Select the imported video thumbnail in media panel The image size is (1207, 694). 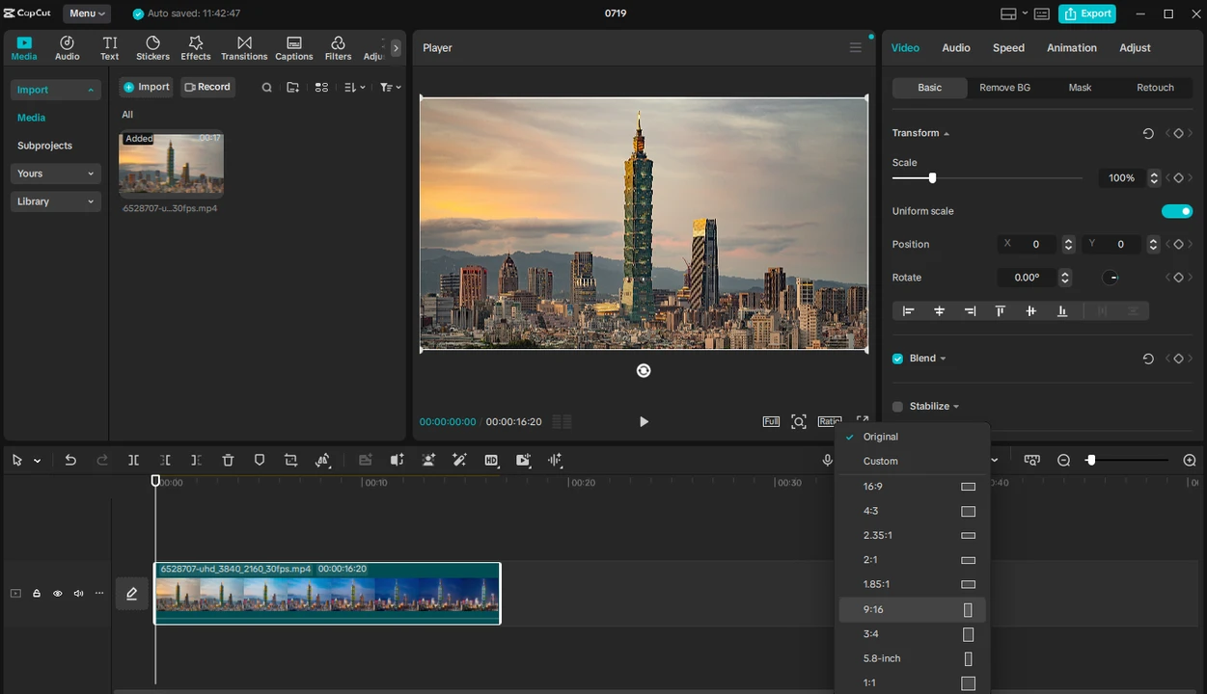(171, 164)
